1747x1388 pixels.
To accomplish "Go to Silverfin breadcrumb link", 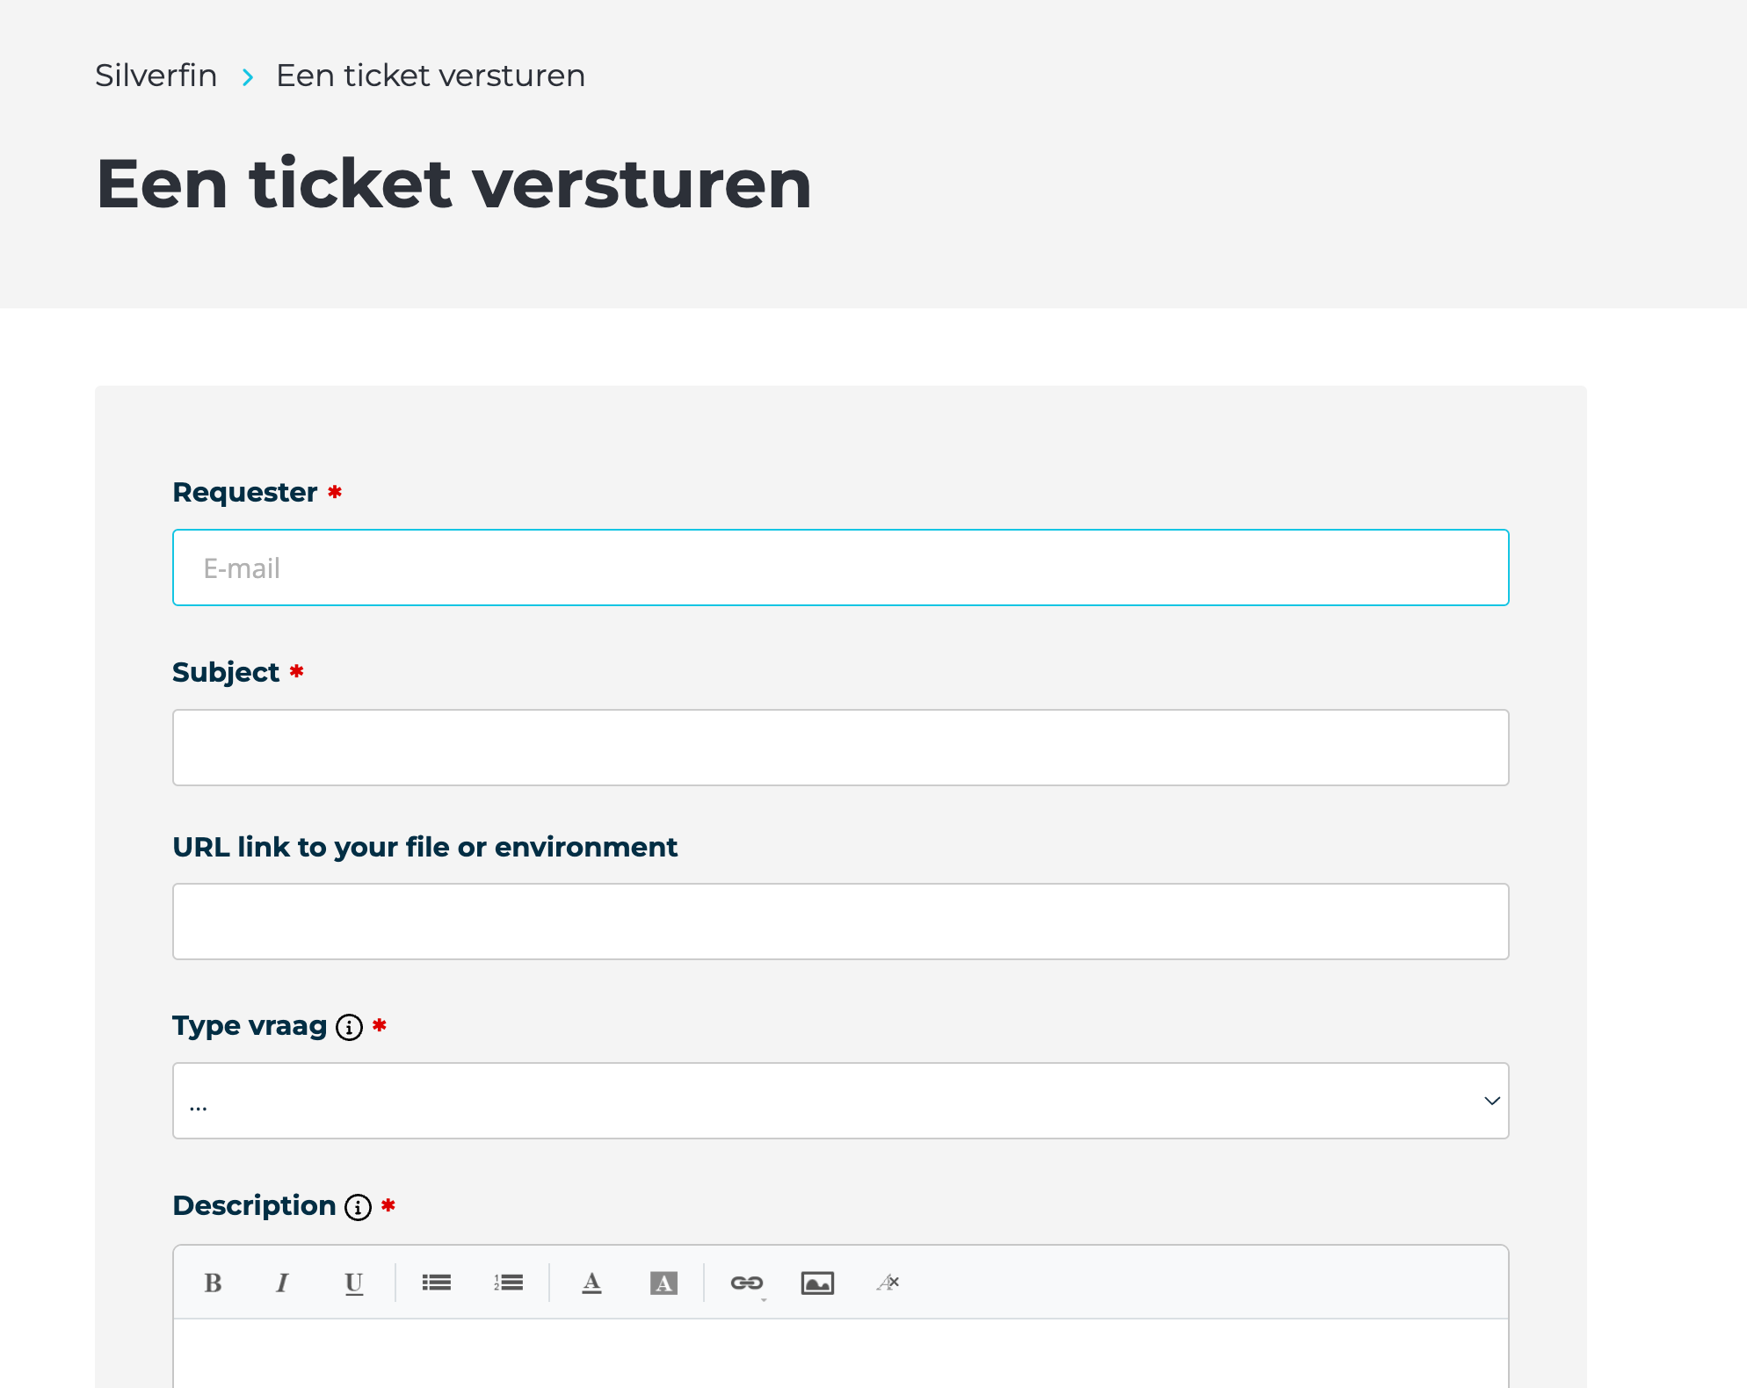I will pyautogui.click(x=156, y=76).
